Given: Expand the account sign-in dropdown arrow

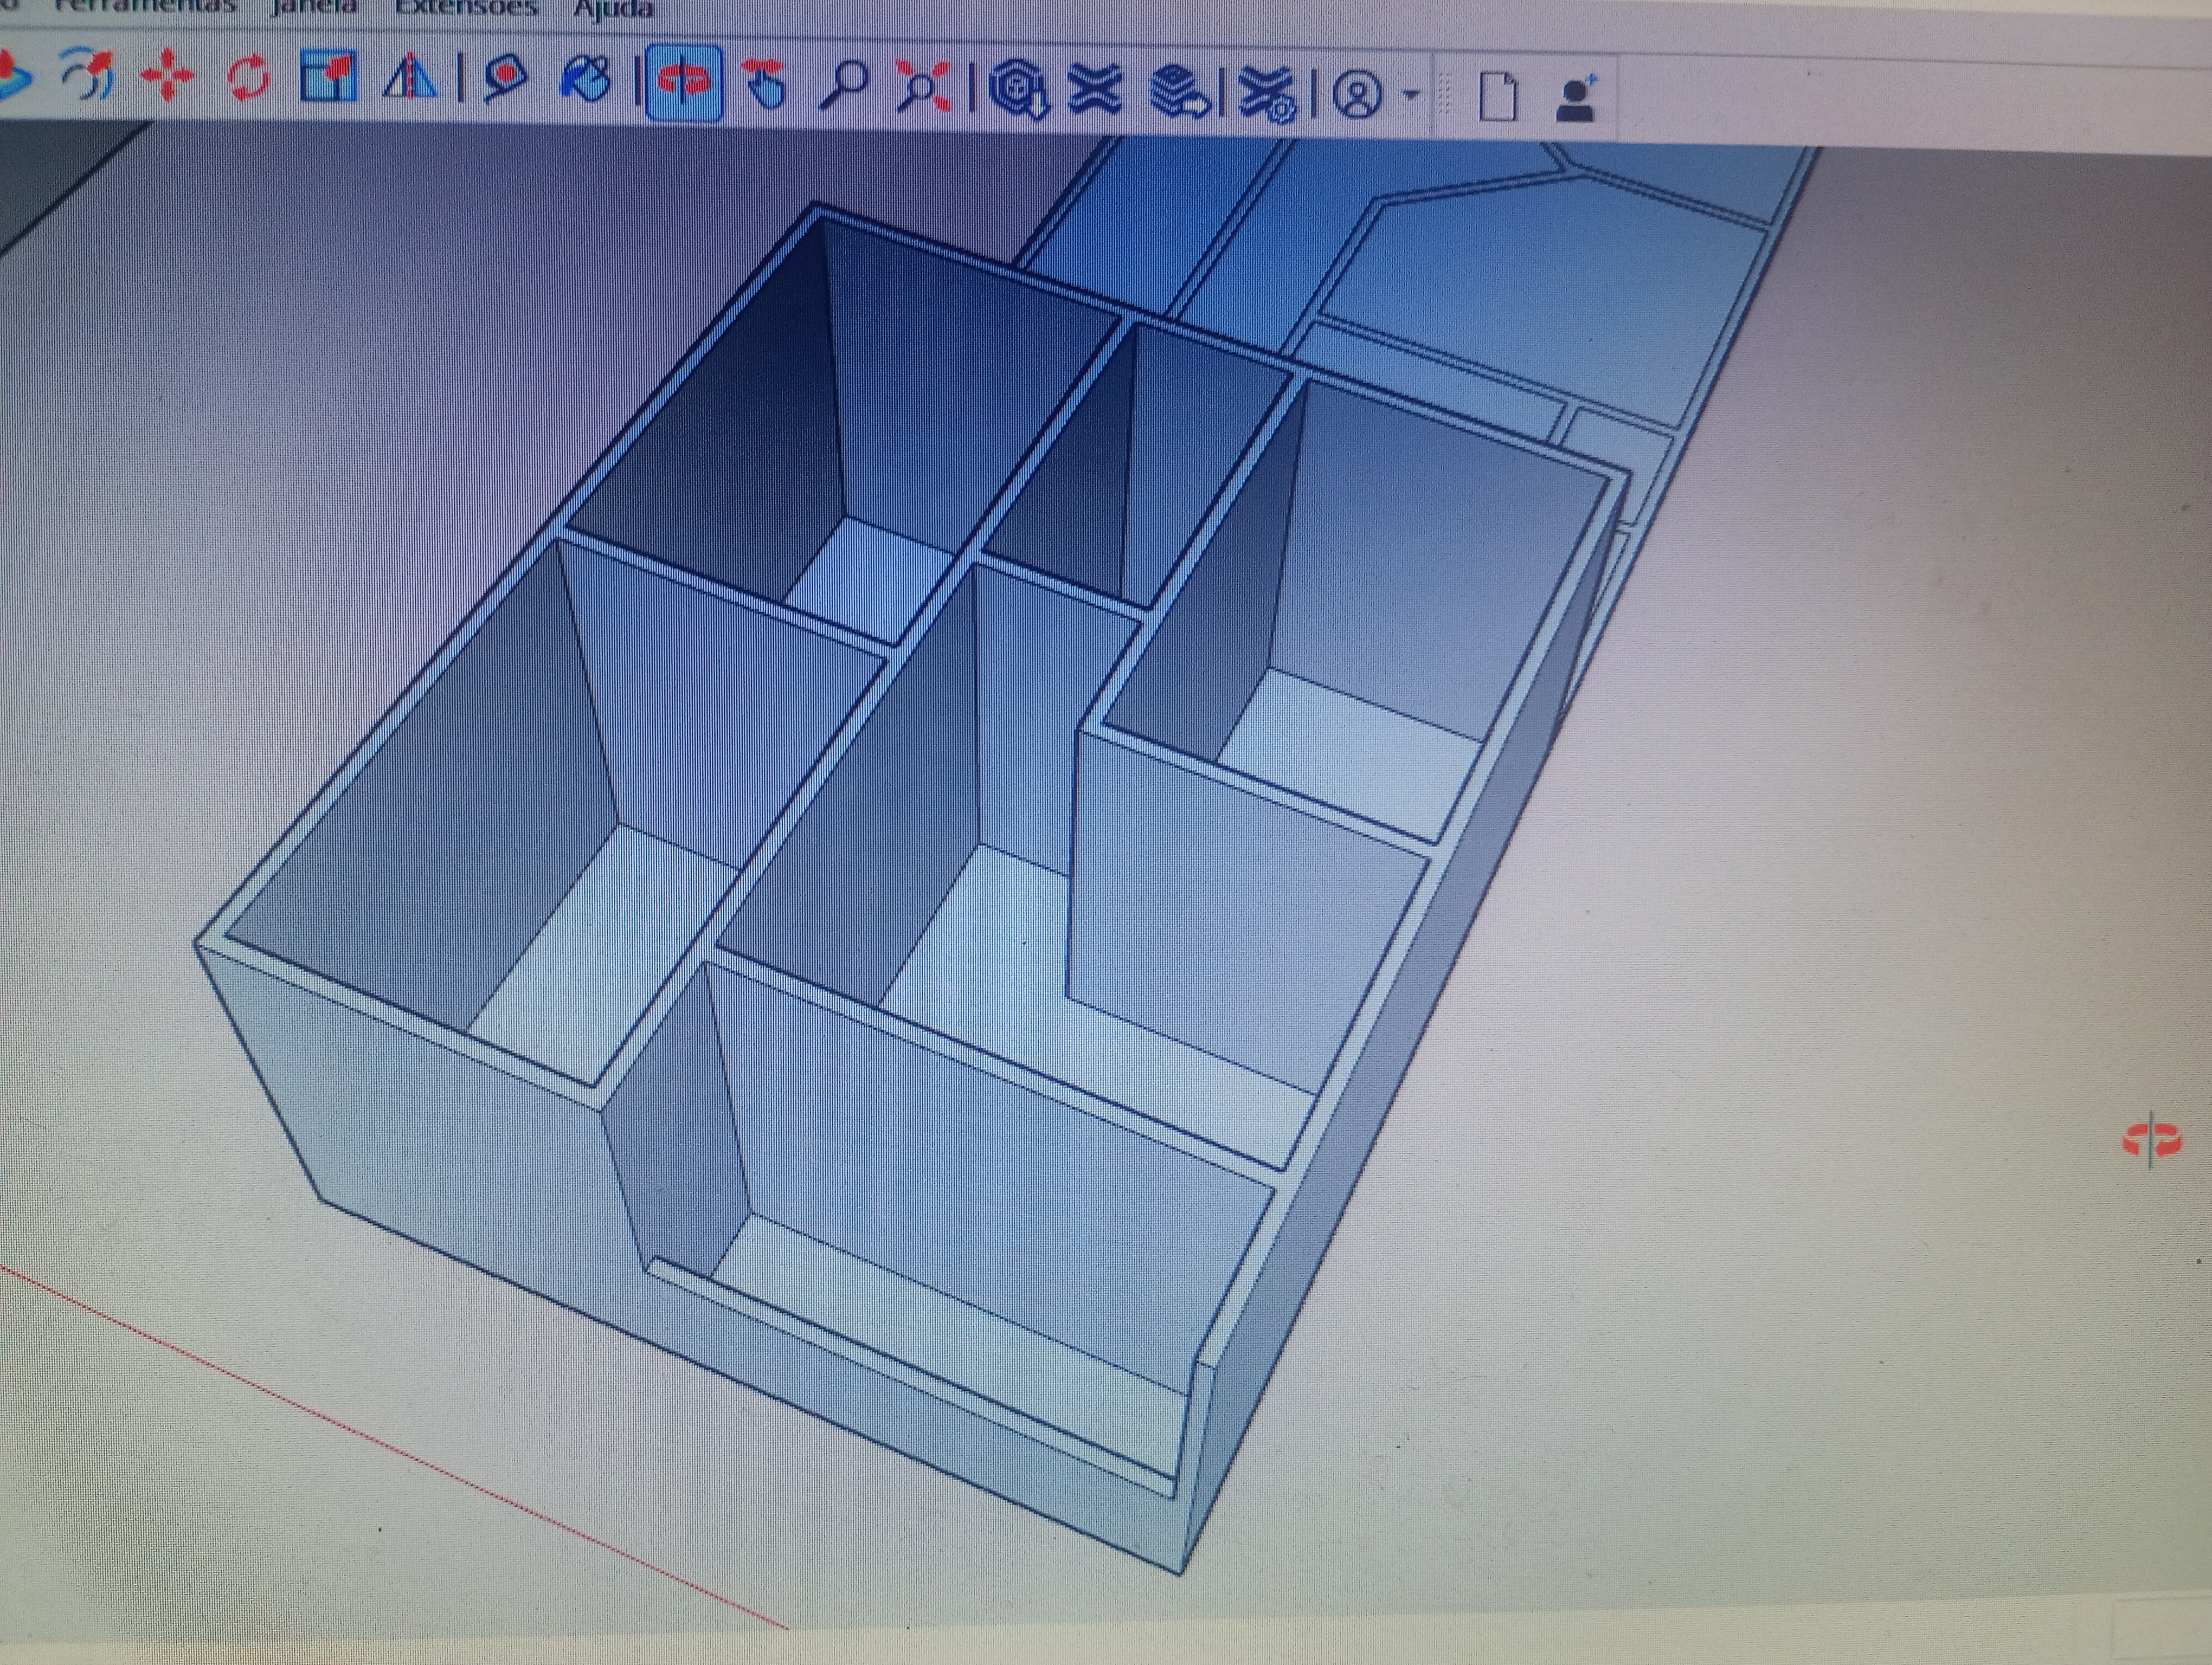Looking at the screenshot, I should pos(1411,95).
